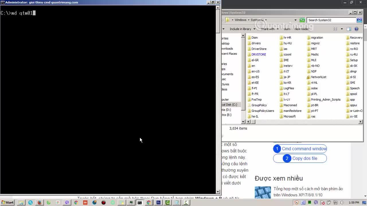Click the navigation pane scroll down arrow
Image resolution: width=367 pixels, height=206 pixels.
click(x=243, y=122)
